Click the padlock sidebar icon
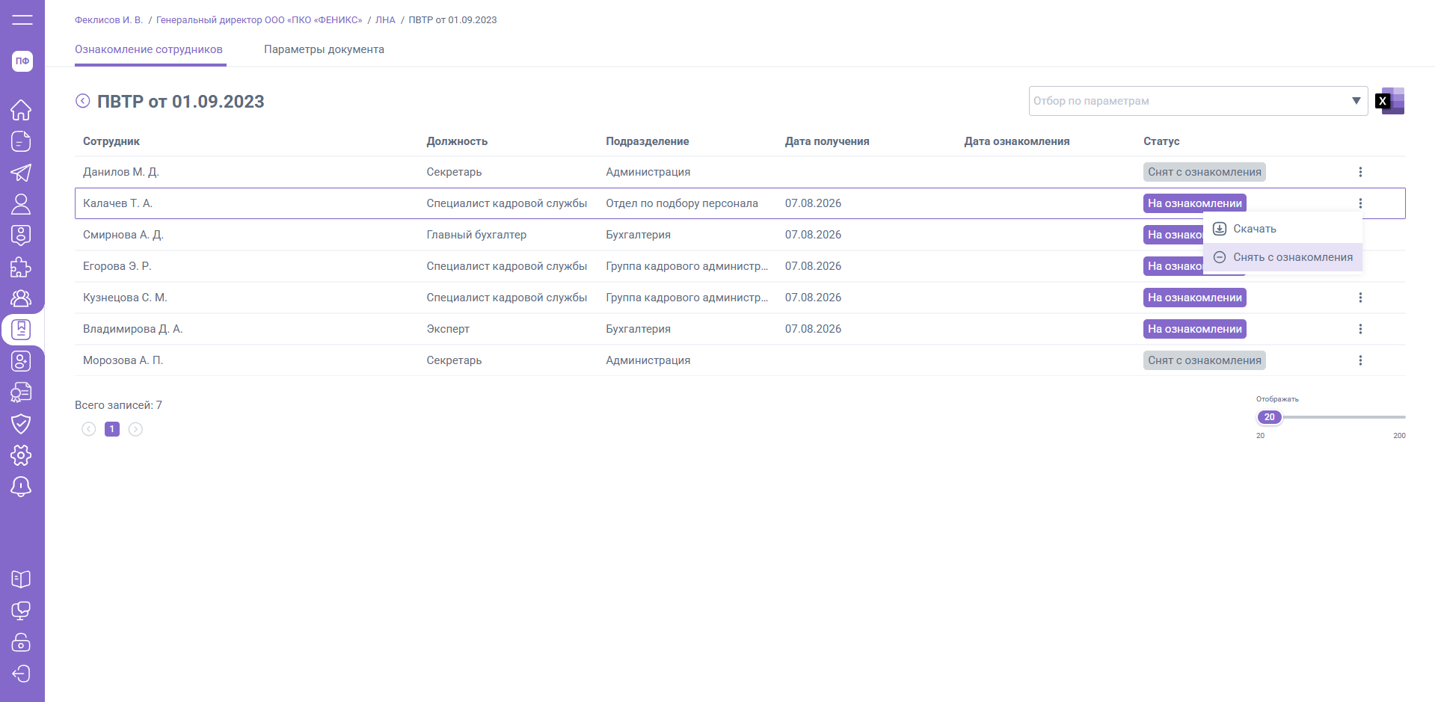 [x=21, y=642]
